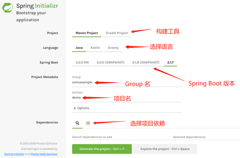Viewport: 240px width, 158px height.
Task: Open the dependency search magnifier tab
Action: pyautogui.click(x=77, y=123)
